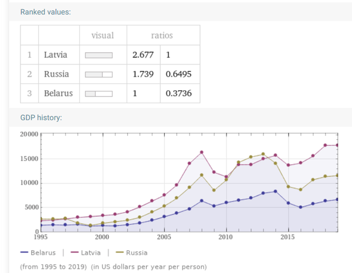The width and height of the screenshot is (352, 273).
Task: Click the Latvia magenta legend line
Action: click(75, 252)
